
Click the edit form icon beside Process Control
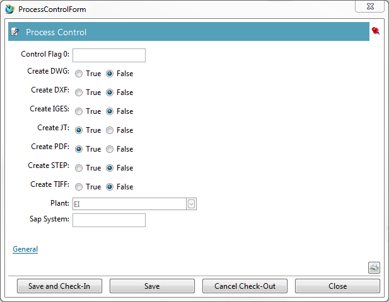[x=15, y=32]
